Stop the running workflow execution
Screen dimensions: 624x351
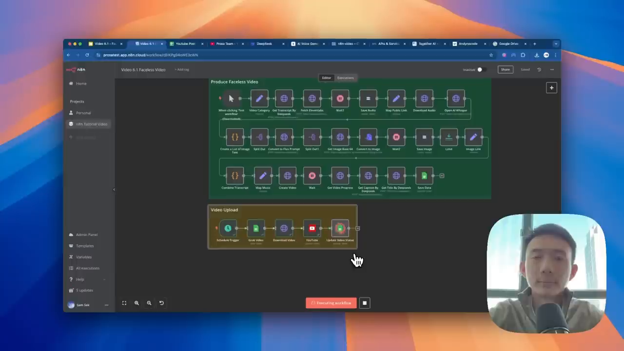pyautogui.click(x=365, y=303)
